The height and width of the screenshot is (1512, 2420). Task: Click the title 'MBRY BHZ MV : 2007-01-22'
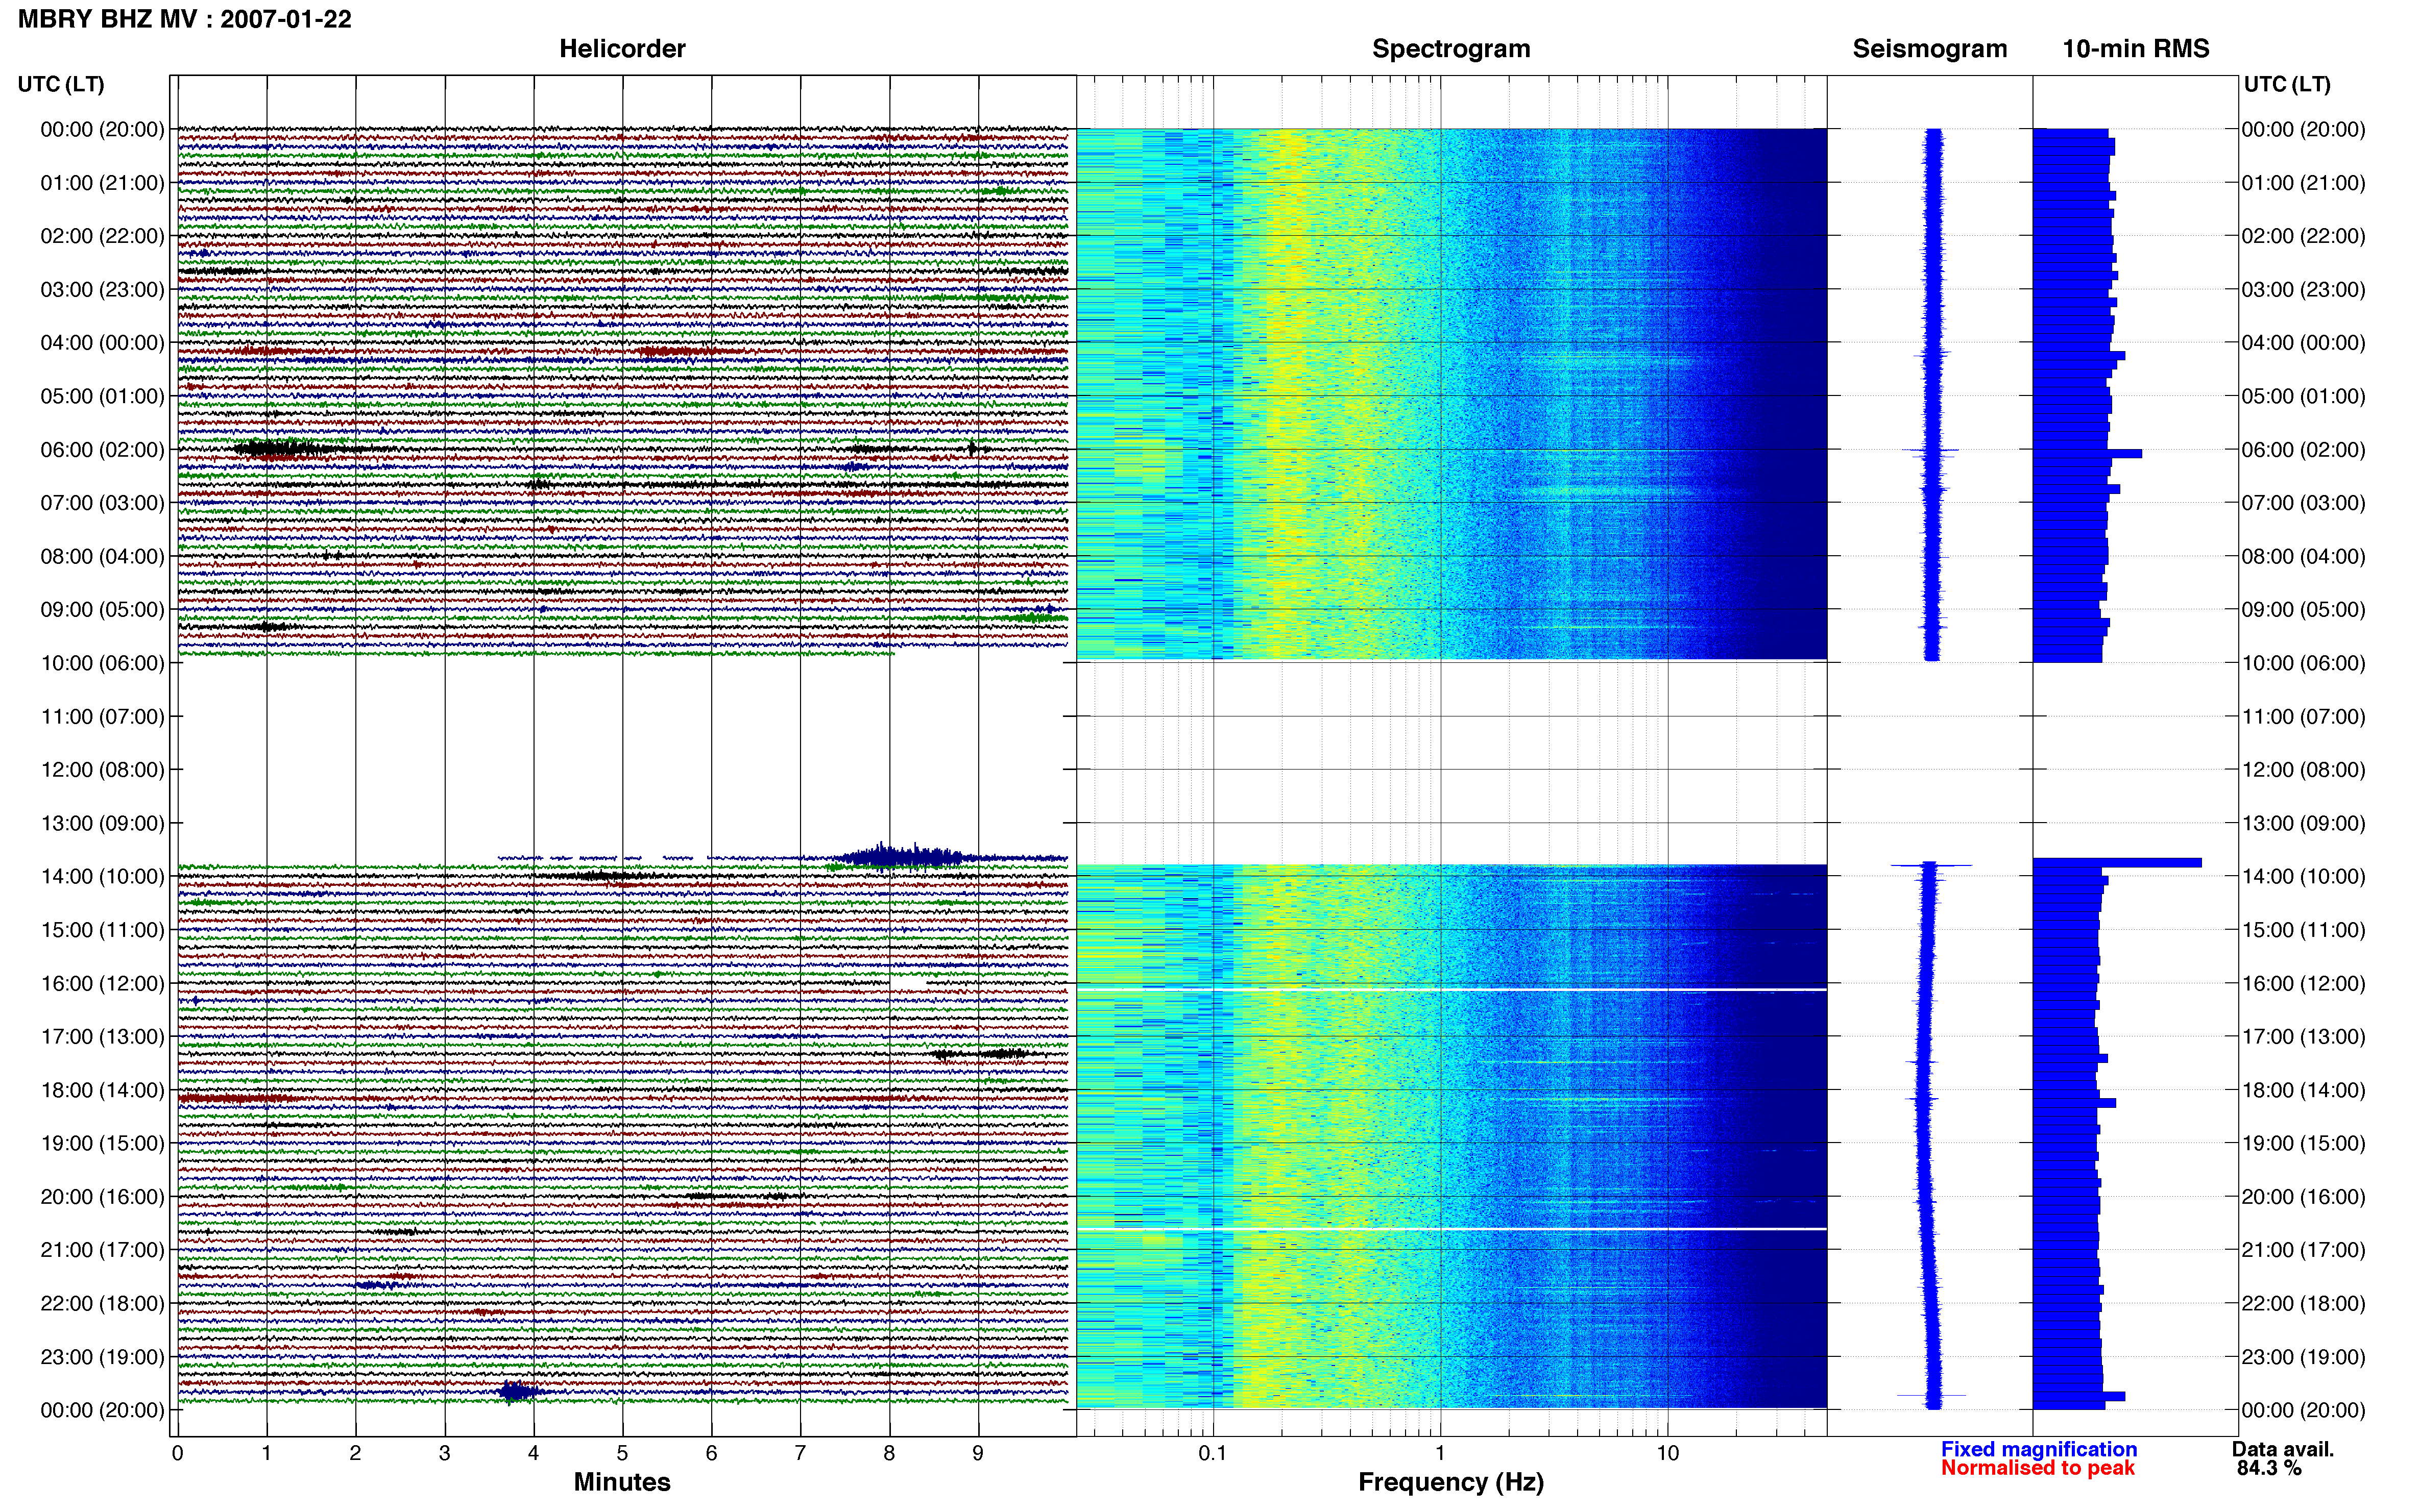click(x=185, y=19)
